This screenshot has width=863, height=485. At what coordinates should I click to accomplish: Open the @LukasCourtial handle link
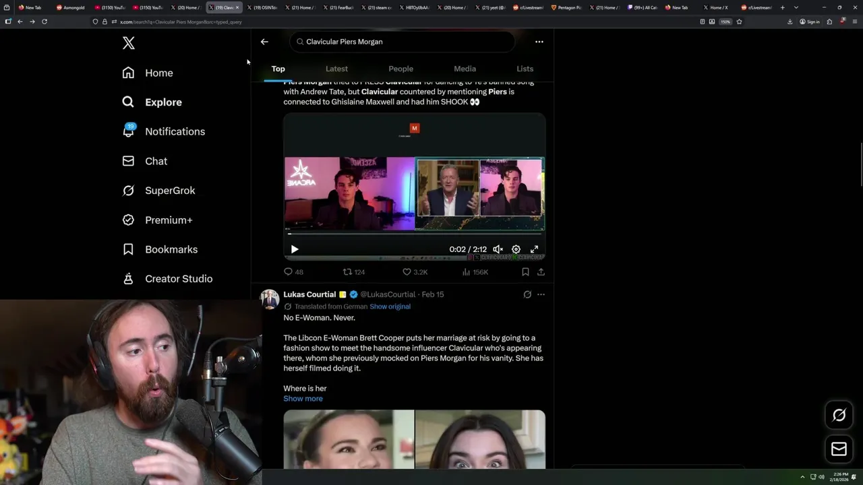(x=388, y=294)
